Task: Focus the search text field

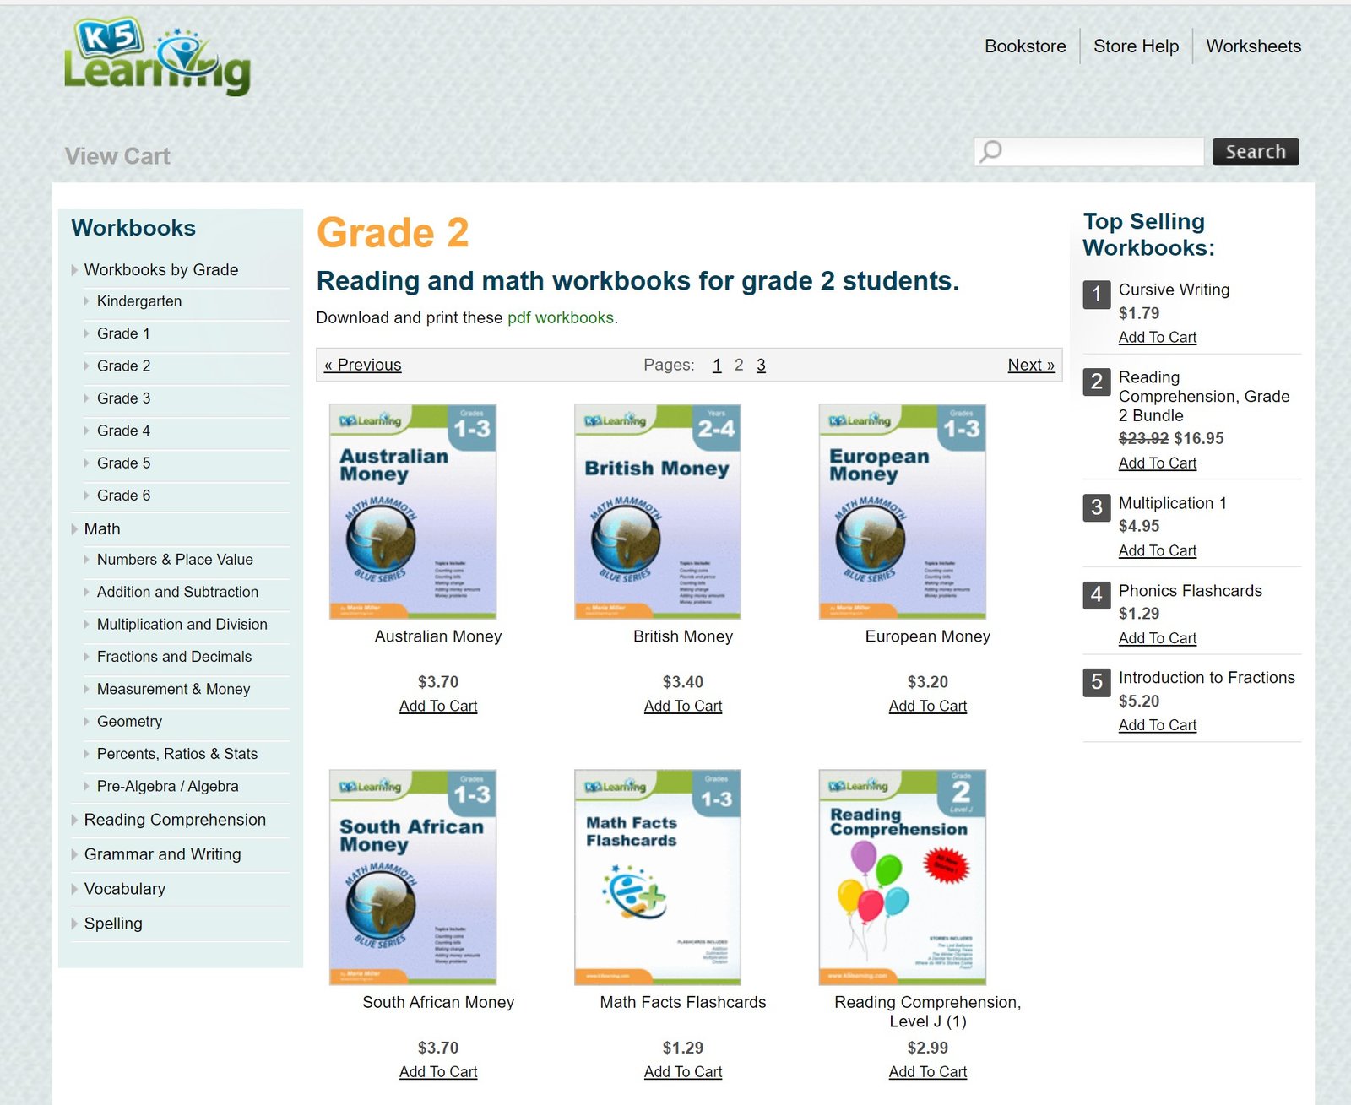Action: (x=1089, y=152)
